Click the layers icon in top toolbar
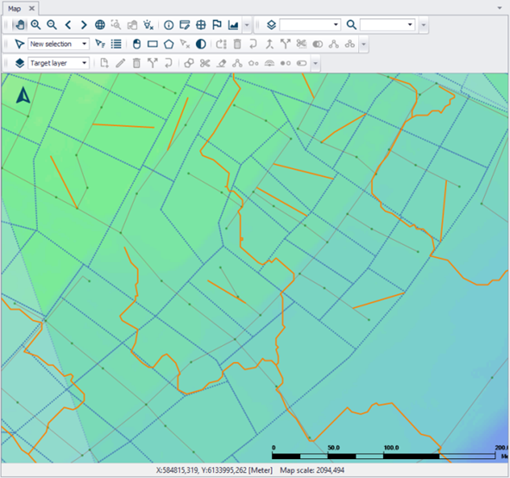The width and height of the screenshot is (510, 478). [271, 25]
